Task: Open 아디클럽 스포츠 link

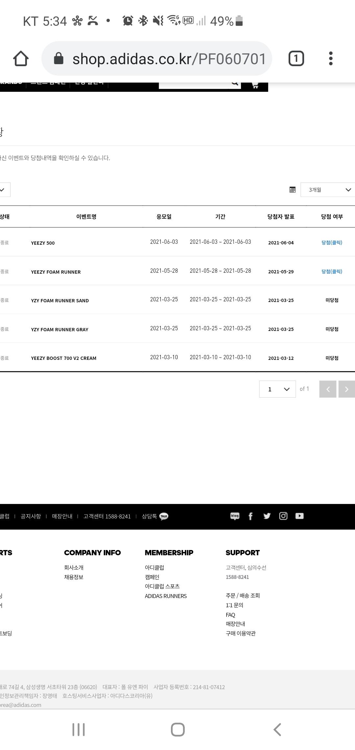Action: 162,586
